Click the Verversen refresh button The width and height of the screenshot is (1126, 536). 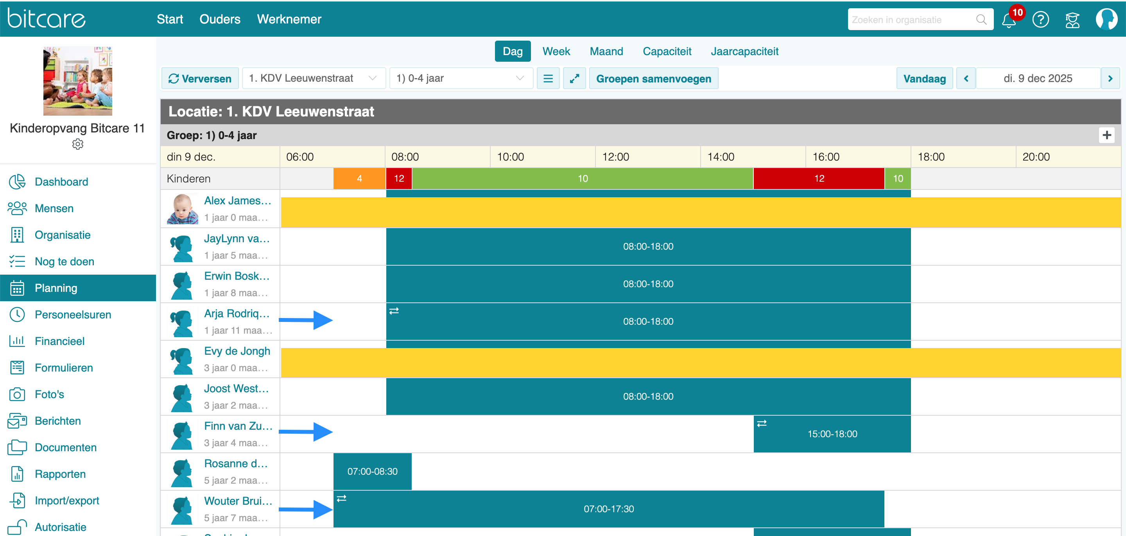[200, 79]
